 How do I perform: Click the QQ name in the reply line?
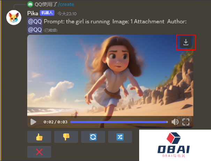38,4
